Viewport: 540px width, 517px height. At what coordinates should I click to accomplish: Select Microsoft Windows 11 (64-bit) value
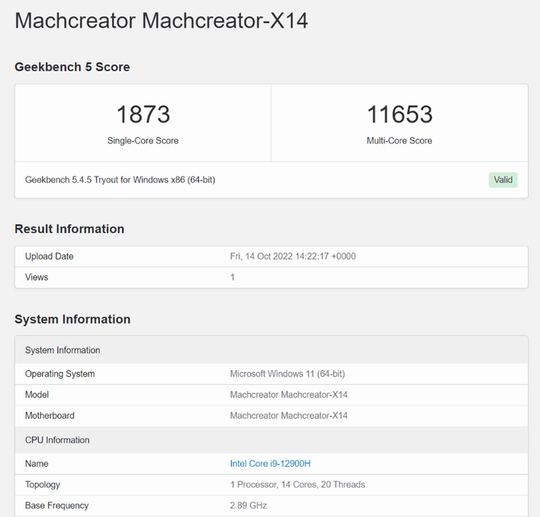tap(288, 374)
